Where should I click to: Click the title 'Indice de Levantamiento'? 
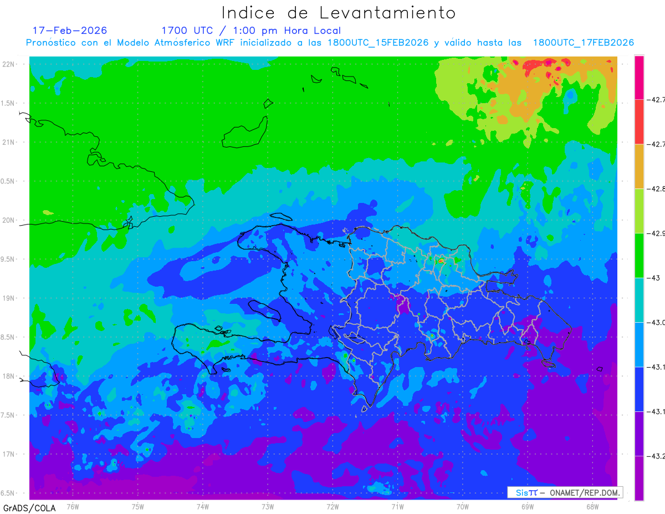[339, 13]
